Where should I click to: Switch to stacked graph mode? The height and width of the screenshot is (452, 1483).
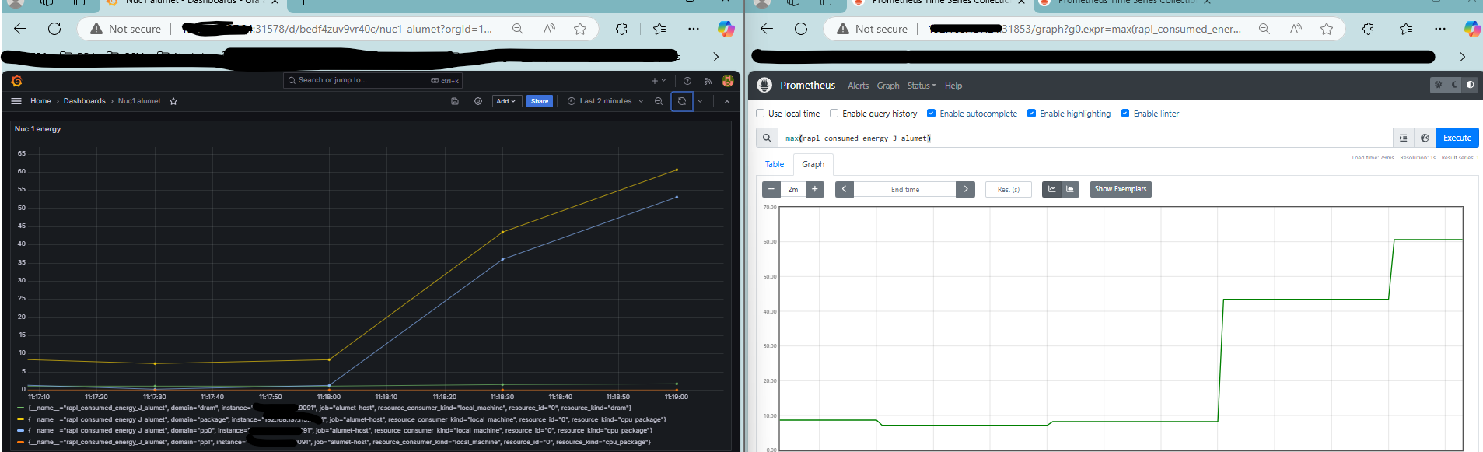tap(1070, 189)
